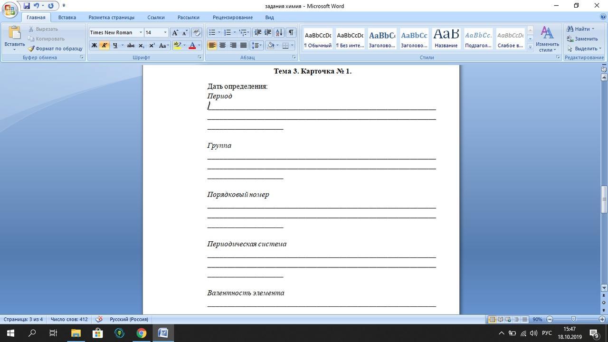The width and height of the screenshot is (608, 342).
Task: Redo the last action
Action: [x=50, y=6]
